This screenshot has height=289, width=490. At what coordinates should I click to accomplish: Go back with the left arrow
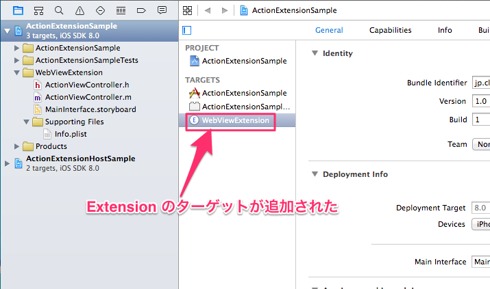208,10
